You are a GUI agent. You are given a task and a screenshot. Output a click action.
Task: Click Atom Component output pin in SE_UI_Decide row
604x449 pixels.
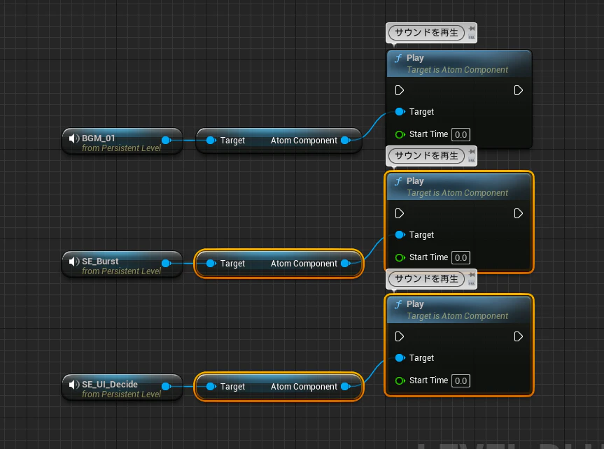[x=346, y=386]
